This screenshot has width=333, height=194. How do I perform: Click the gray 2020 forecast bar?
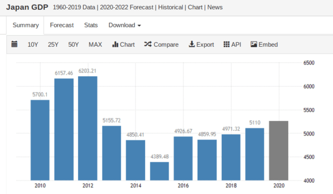pyautogui.click(x=279, y=150)
